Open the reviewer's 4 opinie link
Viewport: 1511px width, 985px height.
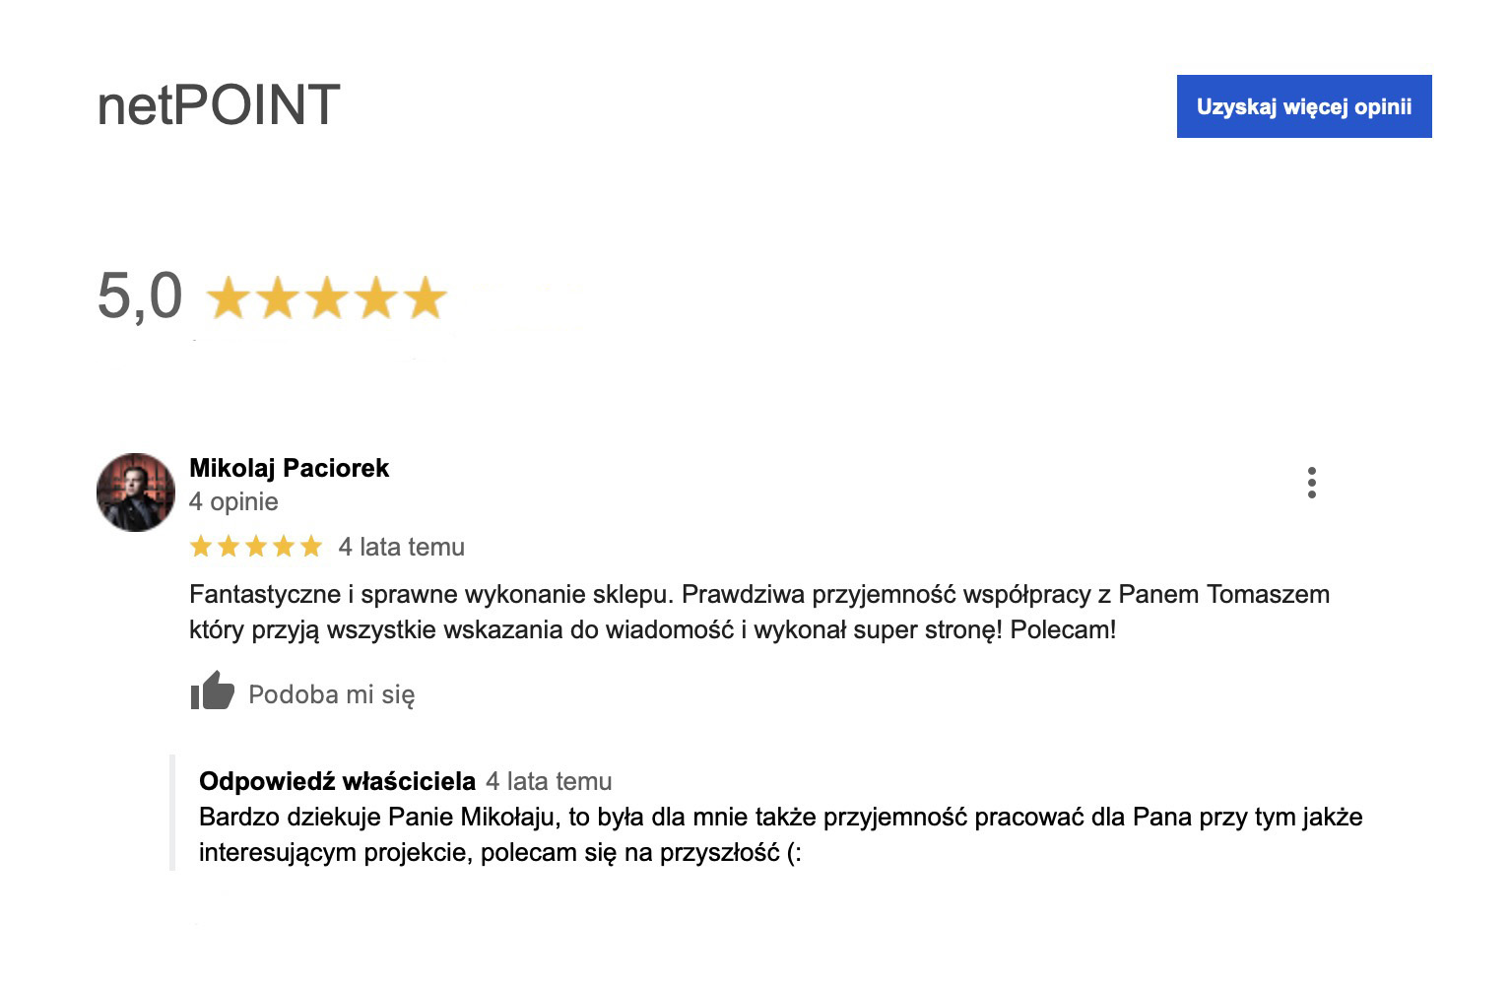233,501
